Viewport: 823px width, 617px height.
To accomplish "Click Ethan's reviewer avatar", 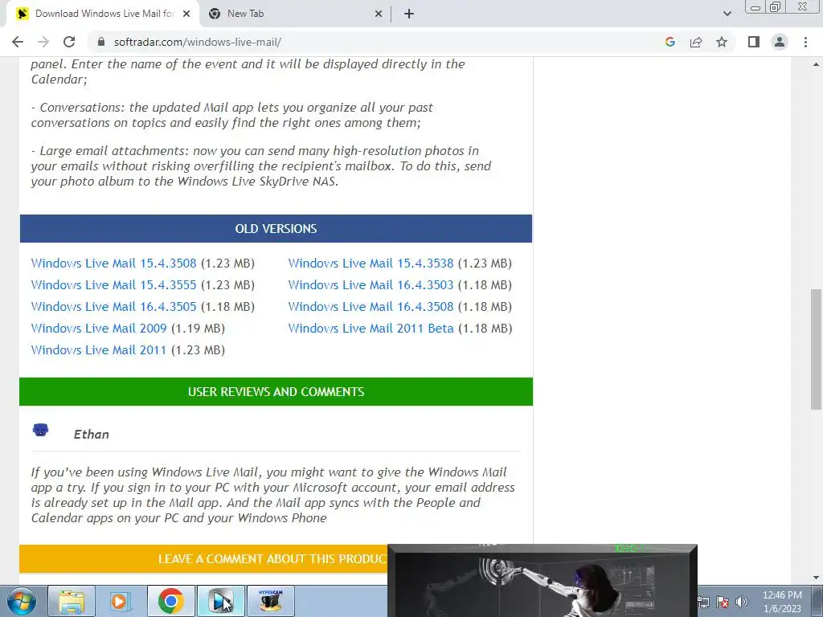I will [x=40, y=431].
